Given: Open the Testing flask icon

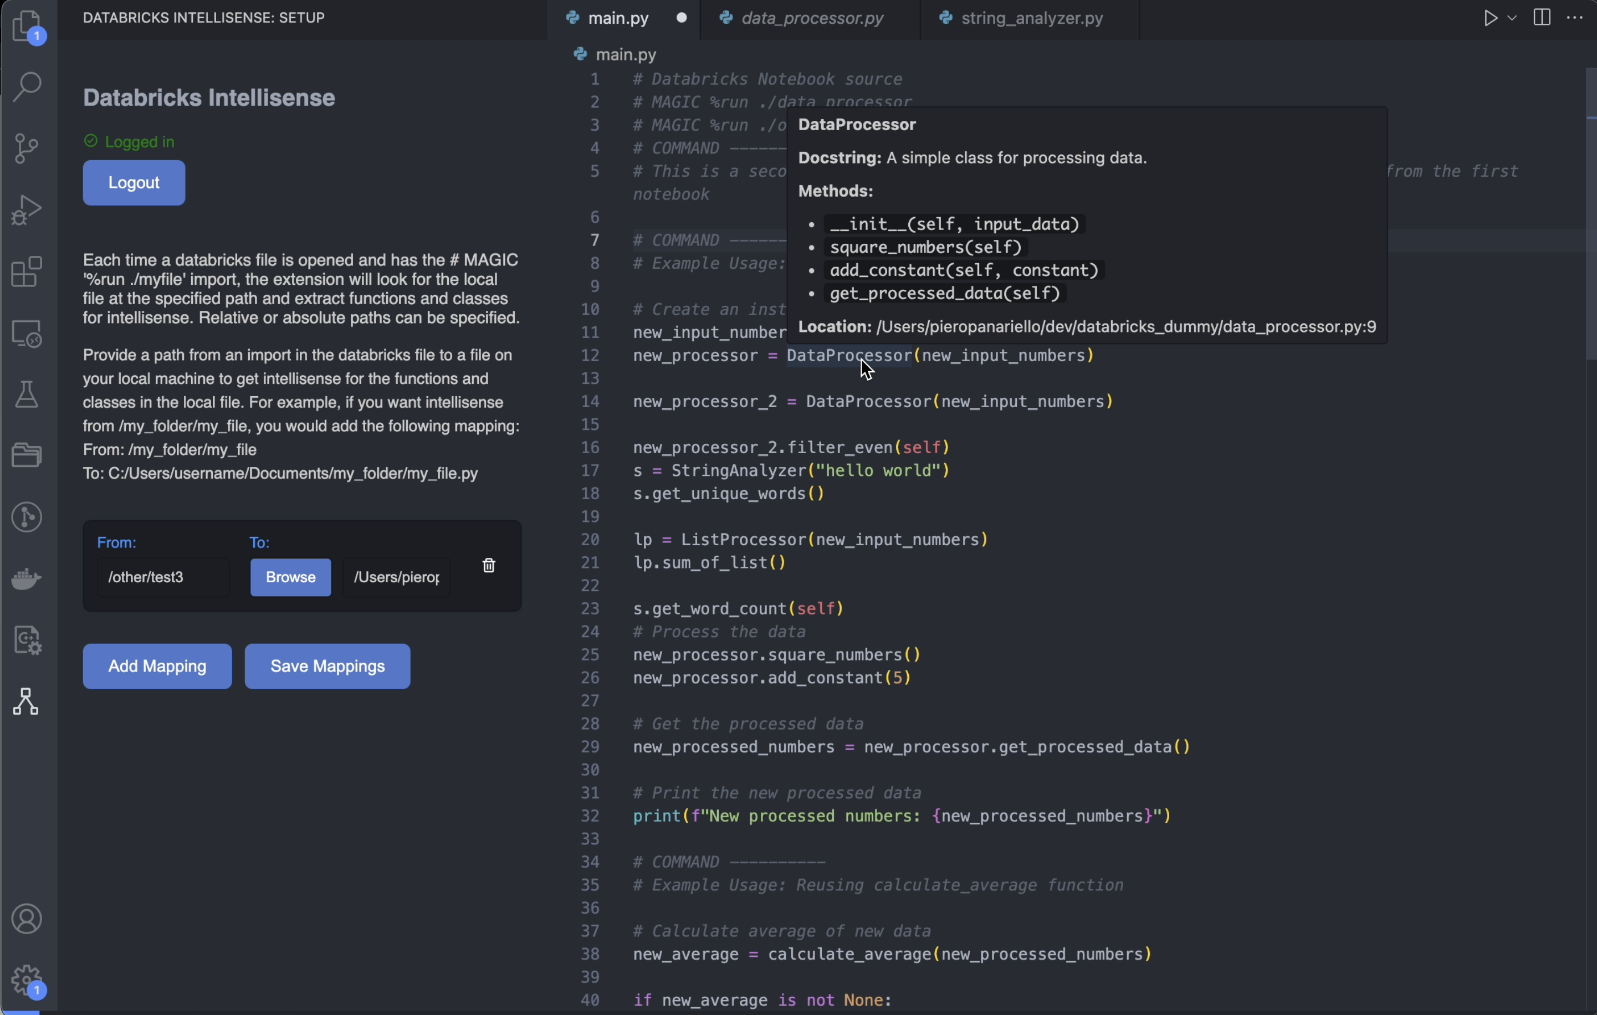Looking at the screenshot, I should pos(27,394).
